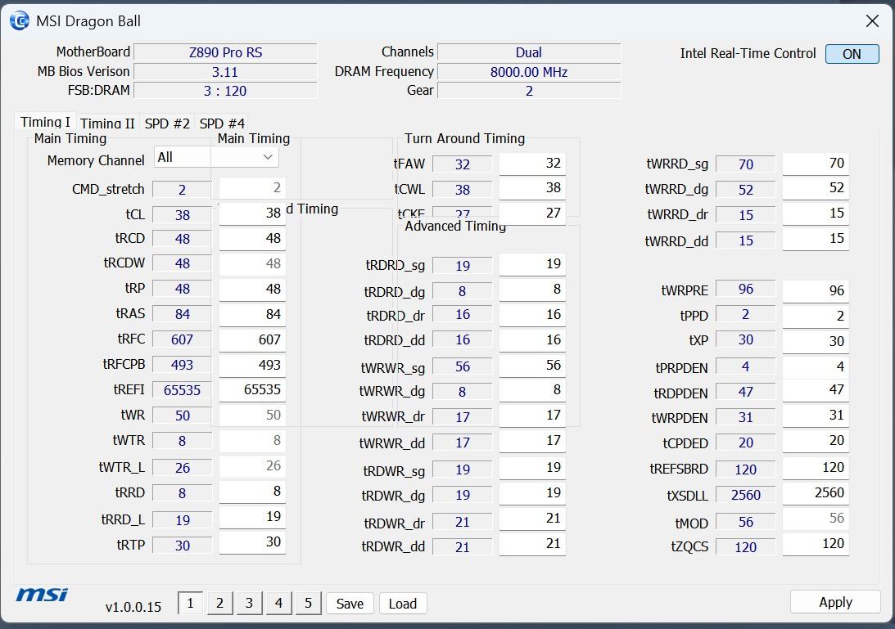This screenshot has width=895, height=629.
Task: Select profile slot 1 button
Action: pos(191,604)
